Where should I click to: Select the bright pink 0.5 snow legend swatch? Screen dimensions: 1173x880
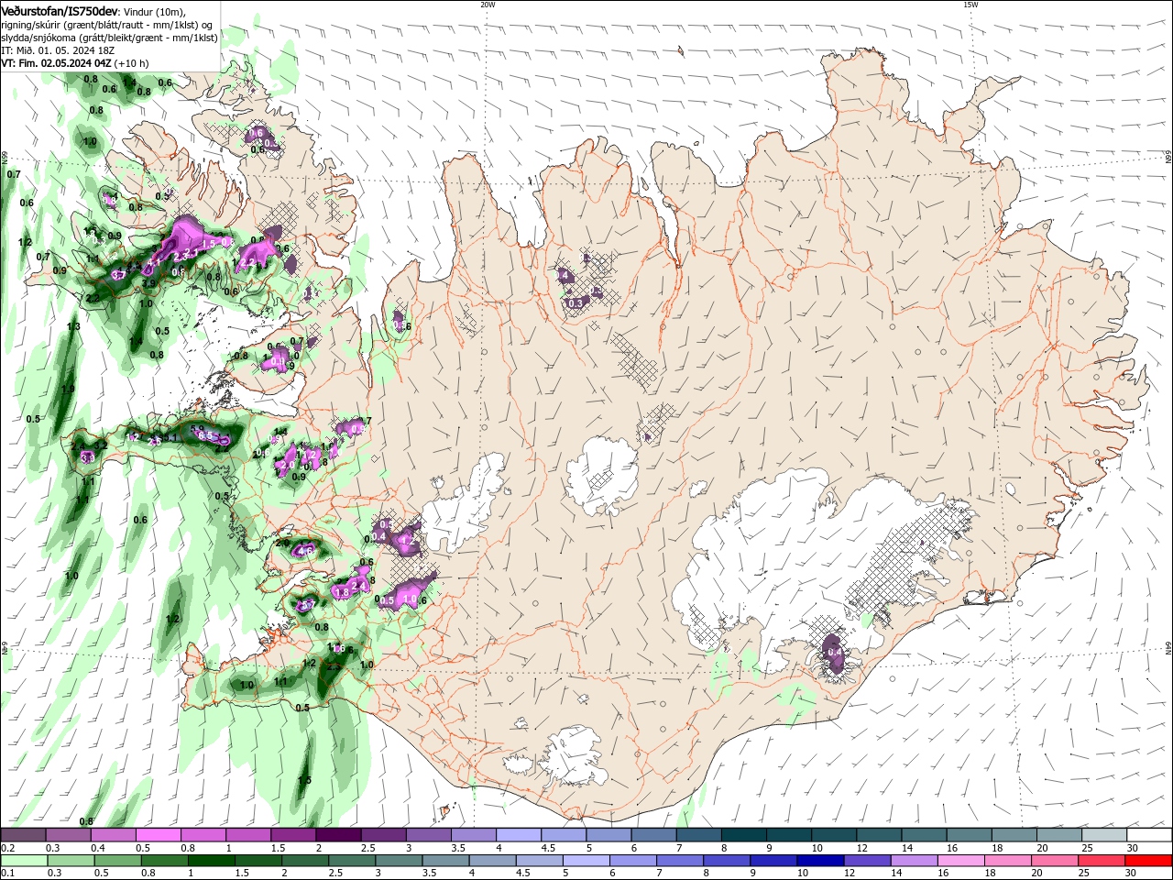tap(159, 835)
